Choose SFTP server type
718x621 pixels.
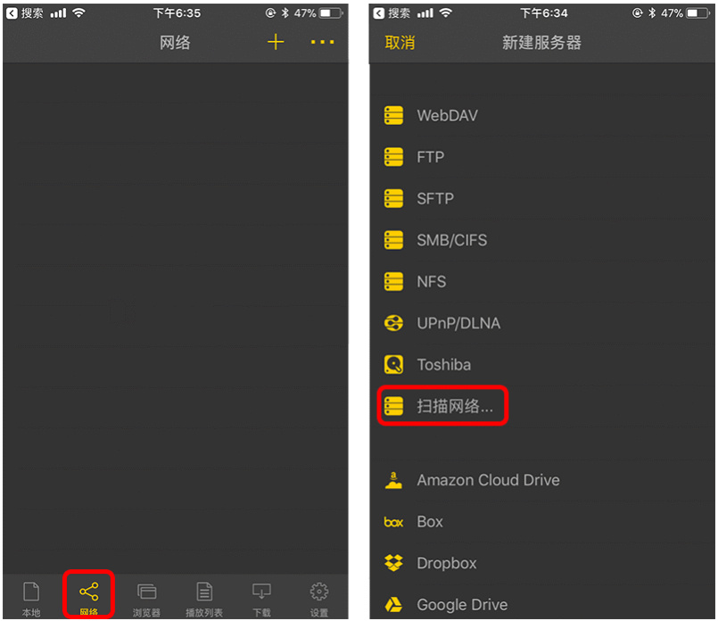tap(542, 198)
